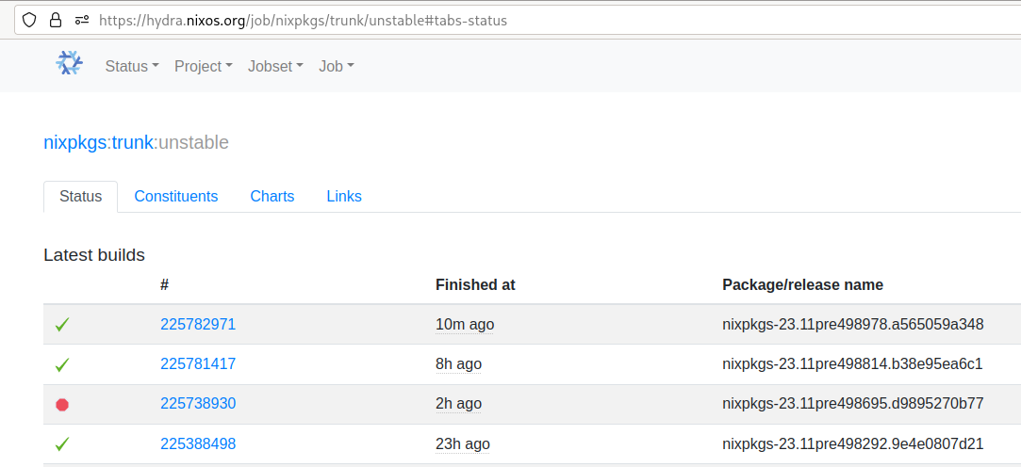
Task: Open build 225738930 link
Action: 198,404
